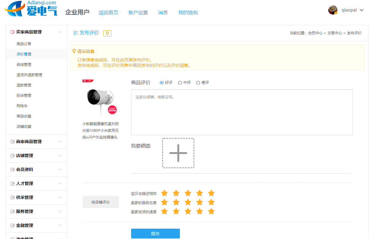This screenshot has width=380, height=239.
Task: Collapse the 买家商品管理 section
Action: (60, 32)
